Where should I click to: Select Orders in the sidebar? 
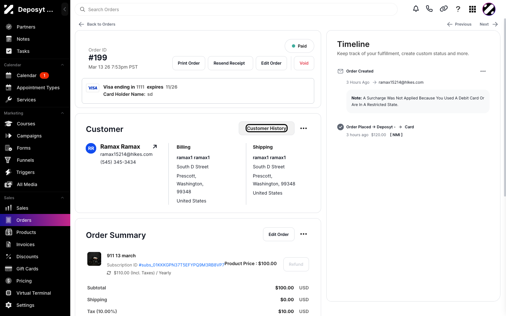click(35, 220)
